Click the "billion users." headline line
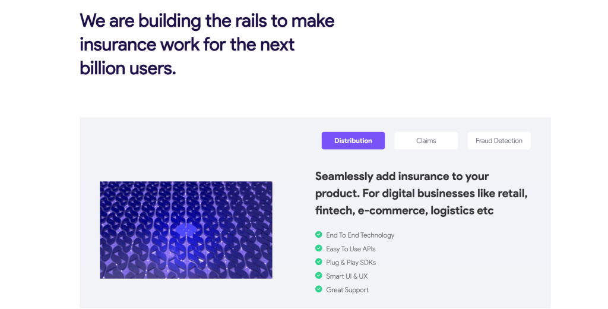The image size is (608, 309). click(128, 68)
